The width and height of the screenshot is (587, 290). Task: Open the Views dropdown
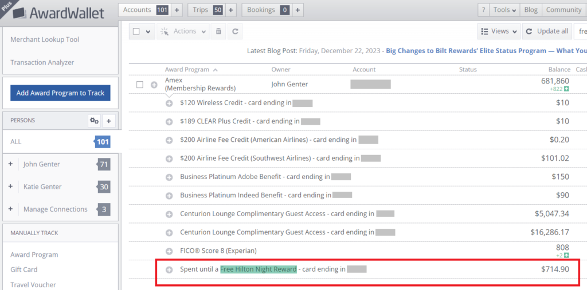[499, 31]
